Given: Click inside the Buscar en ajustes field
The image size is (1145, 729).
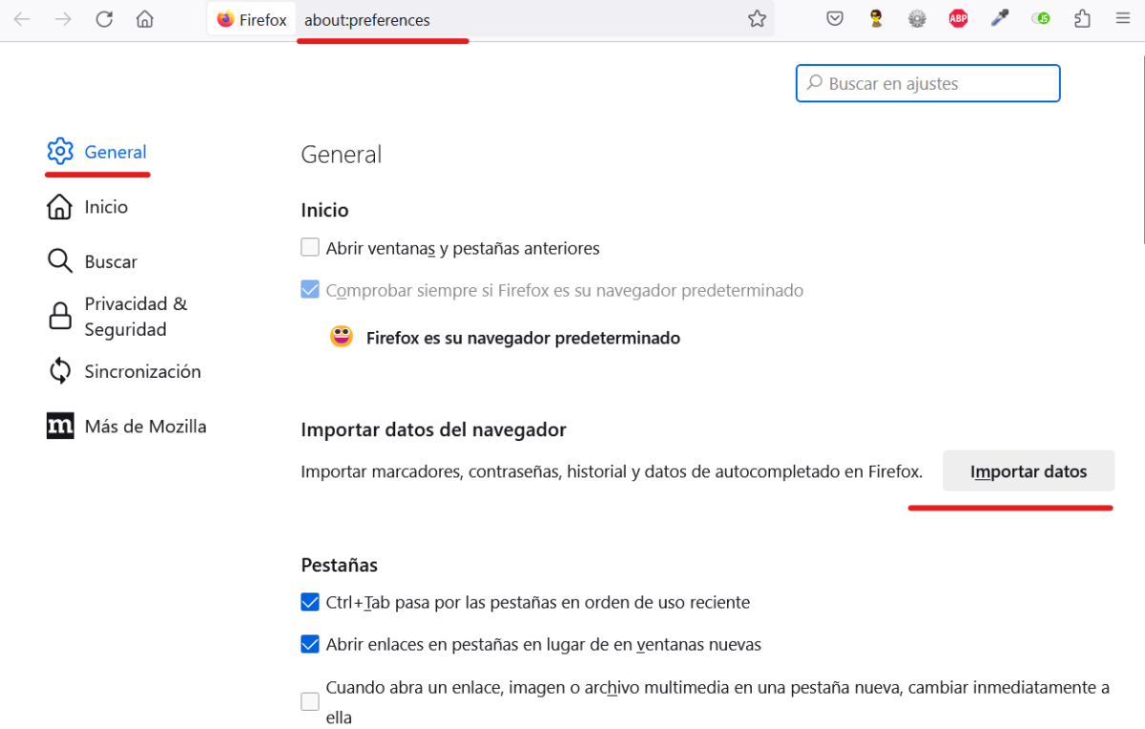Looking at the screenshot, I should point(927,83).
